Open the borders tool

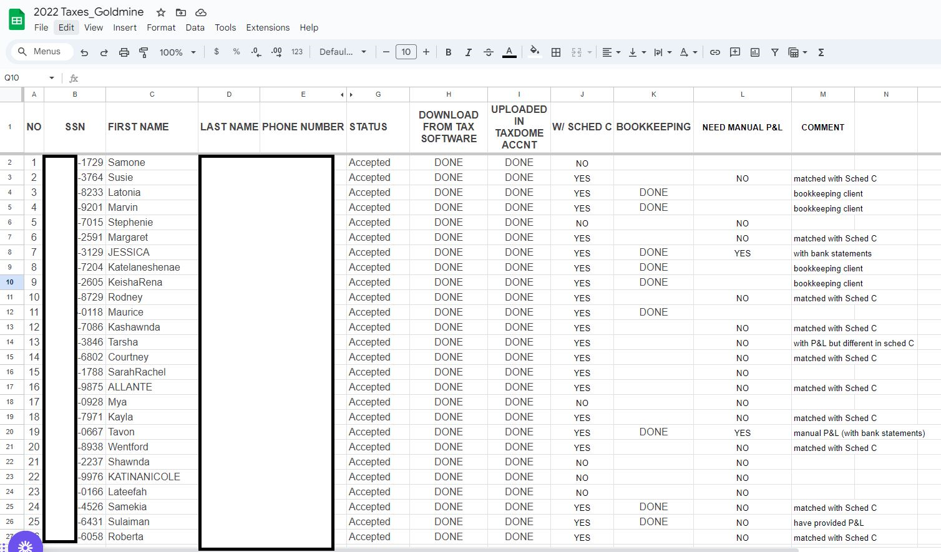[556, 52]
